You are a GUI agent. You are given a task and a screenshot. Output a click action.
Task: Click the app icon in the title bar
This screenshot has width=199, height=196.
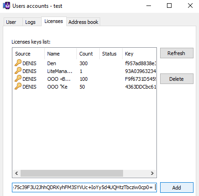(6, 6)
